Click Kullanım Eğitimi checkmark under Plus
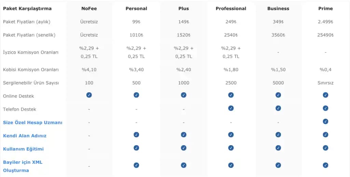Viewport: 350px width, 177px height. [184, 148]
